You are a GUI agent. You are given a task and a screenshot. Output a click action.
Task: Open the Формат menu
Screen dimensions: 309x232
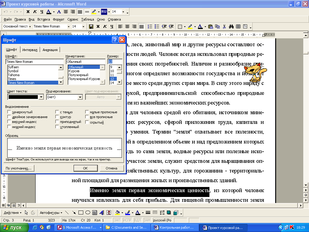[59, 19]
